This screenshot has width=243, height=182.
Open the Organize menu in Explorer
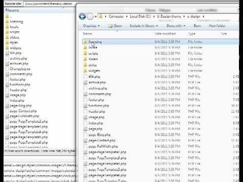[91, 26]
